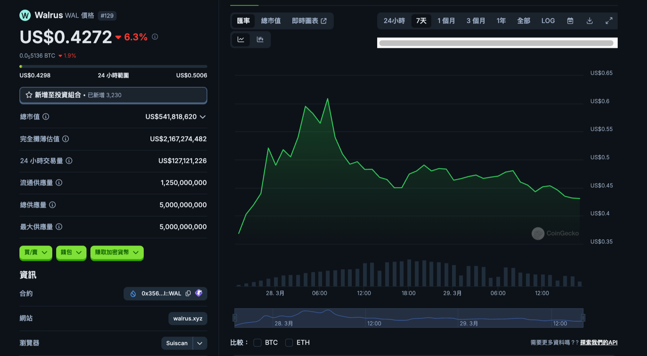The image size is (647, 356).
Task: Open the calendar date range picker
Action: pyautogui.click(x=570, y=21)
